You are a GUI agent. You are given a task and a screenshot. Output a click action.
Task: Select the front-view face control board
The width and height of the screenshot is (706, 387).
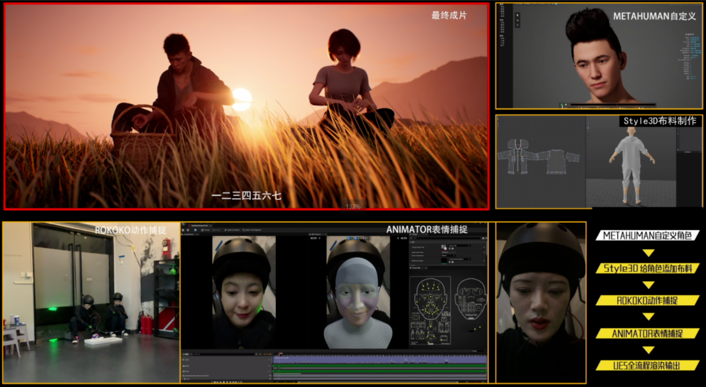pos(429,301)
